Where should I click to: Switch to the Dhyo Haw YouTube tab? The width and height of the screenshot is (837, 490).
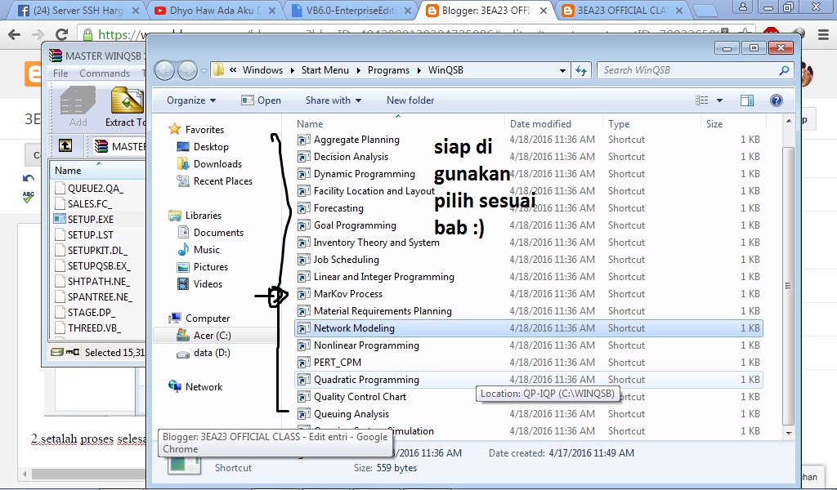(215, 10)
